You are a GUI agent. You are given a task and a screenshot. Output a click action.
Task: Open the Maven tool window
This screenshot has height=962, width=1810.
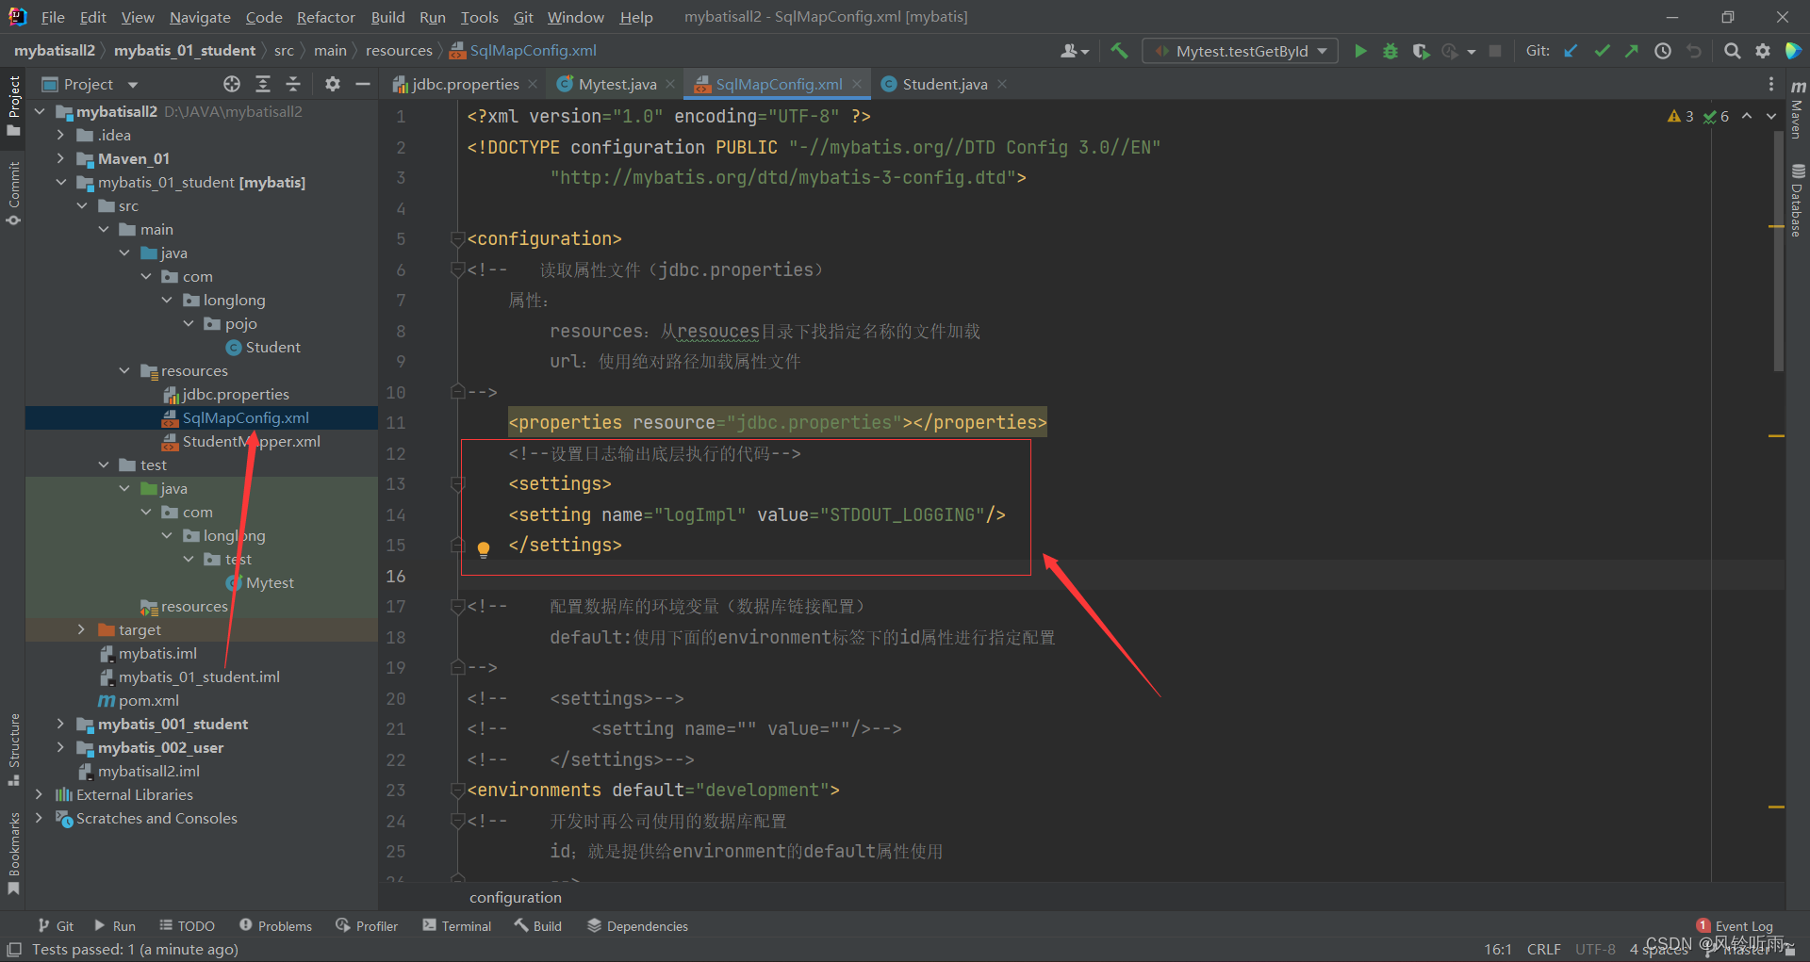pyautogui.click(x=1798, y=108)
